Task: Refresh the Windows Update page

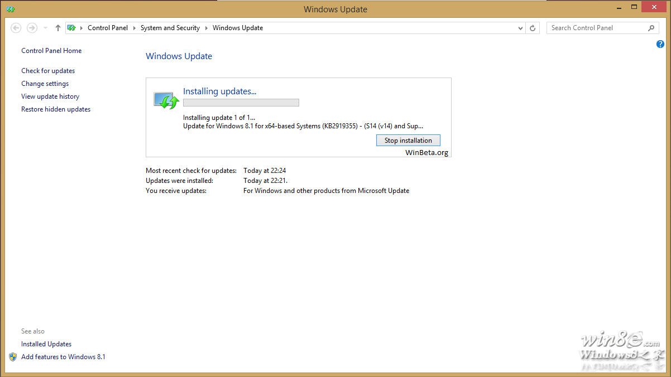Action: click(x=533, y=28)
